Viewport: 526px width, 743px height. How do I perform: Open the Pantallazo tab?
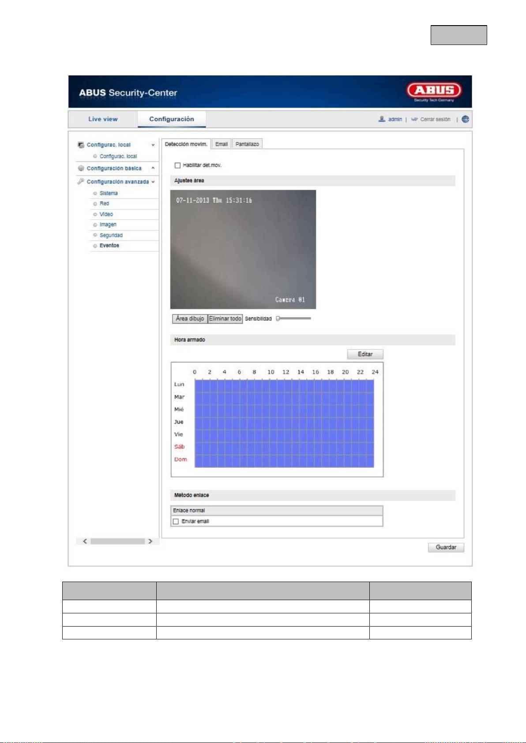(x=247, y=144)
